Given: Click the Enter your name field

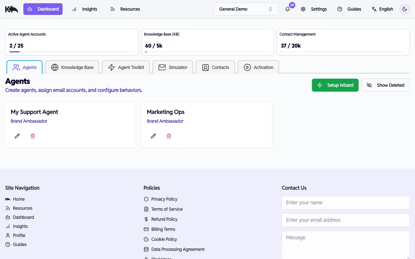Looking at the screenshot, I should point(346,202).
